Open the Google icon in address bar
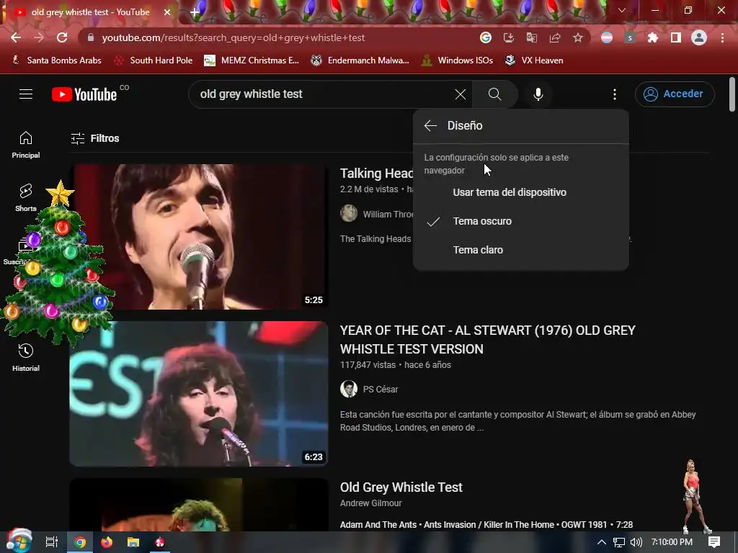738x553 pixels. 486,37
